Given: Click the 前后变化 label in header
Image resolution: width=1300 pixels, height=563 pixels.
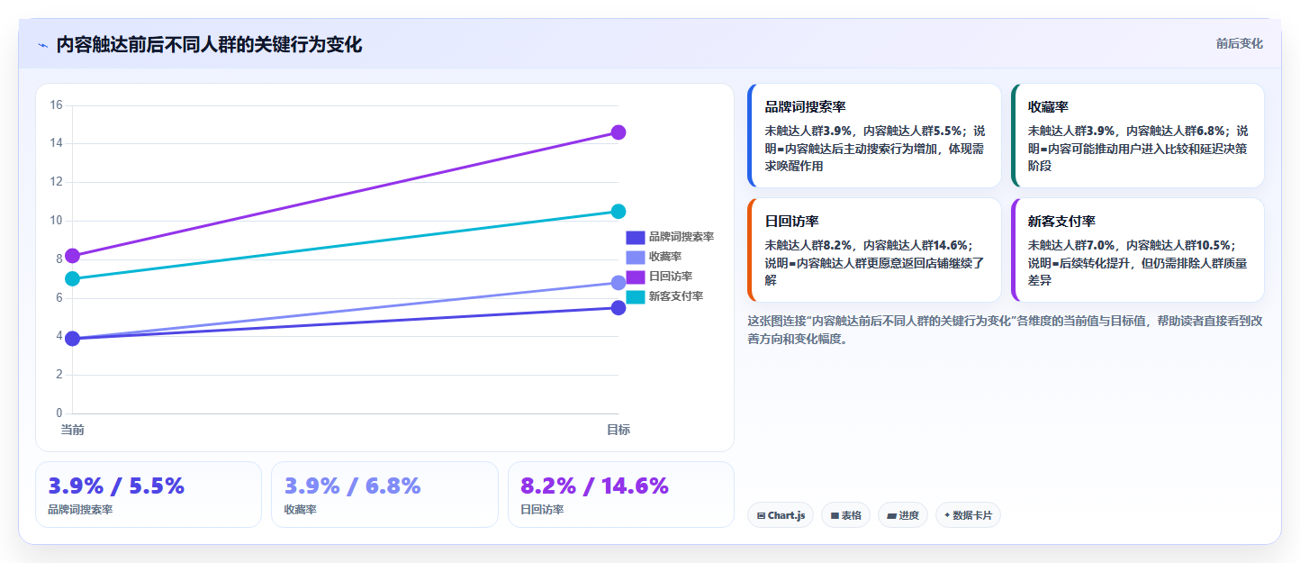Looking at the screenshot, I should coord(1239,43).
